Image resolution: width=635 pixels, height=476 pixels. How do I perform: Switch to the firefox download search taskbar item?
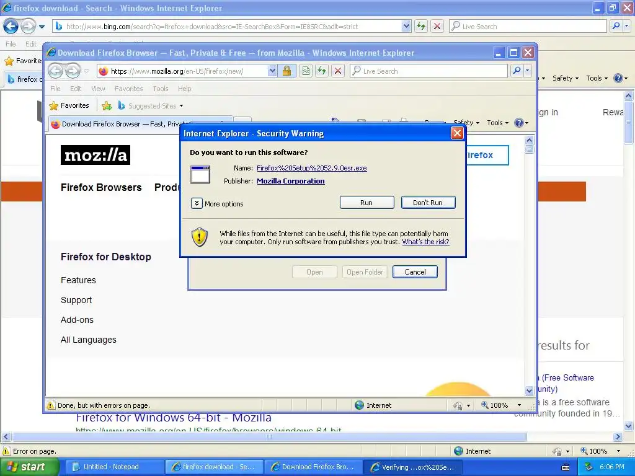pos(214,467)
